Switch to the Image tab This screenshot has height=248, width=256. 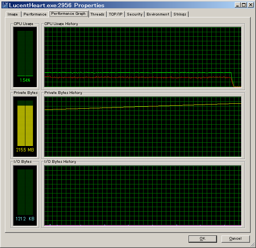coord(12,14)
